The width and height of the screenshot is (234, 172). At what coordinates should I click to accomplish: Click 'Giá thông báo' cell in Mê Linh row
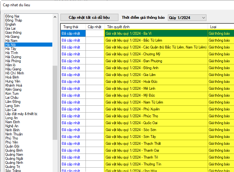[x=219, y=89]
